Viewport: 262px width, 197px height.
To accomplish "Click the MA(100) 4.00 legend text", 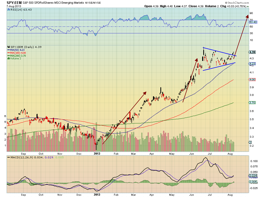I will [x=18, y=53].
